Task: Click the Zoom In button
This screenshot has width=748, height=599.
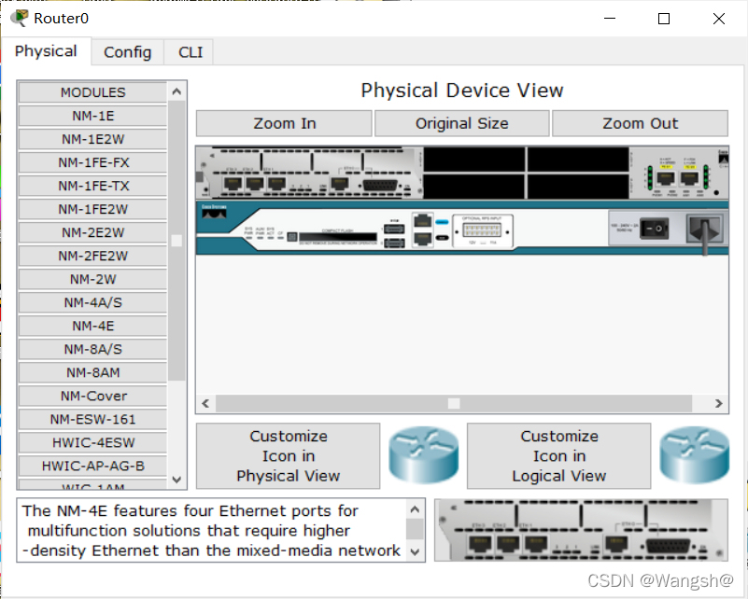Action: (284, 123)
